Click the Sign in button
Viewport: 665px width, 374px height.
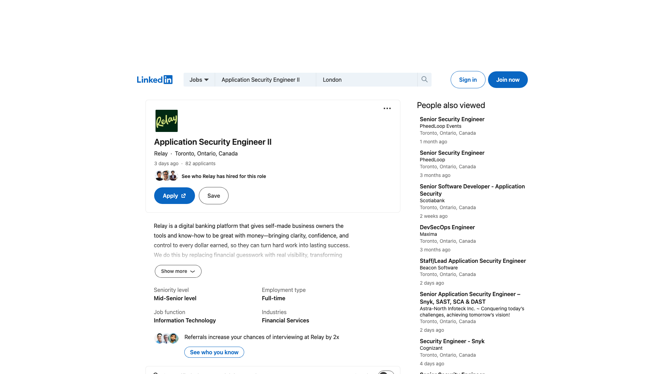(x=468, y=80)
